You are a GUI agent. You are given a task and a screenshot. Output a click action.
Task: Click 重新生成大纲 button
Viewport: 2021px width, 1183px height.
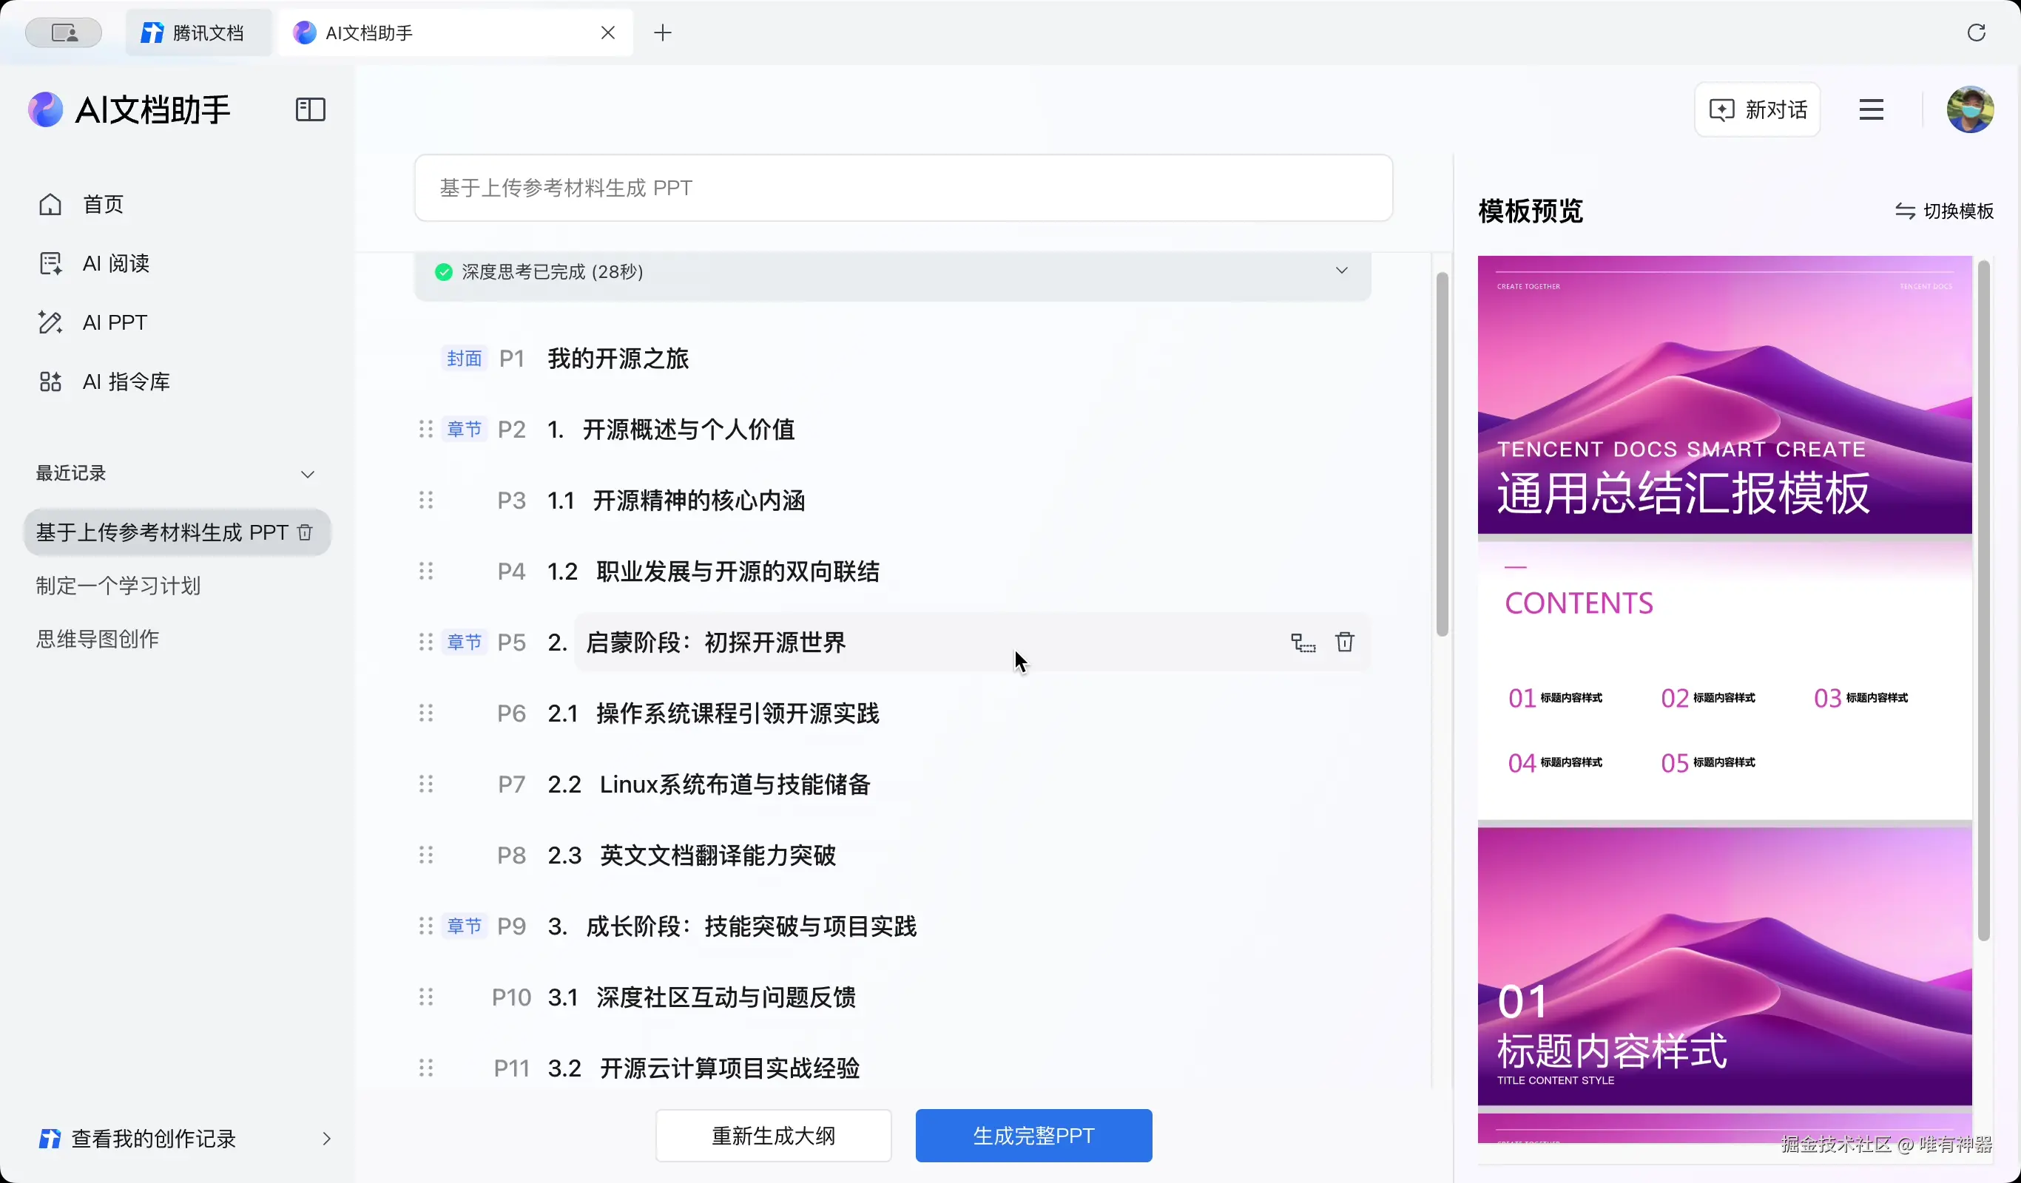click(x=773, y=1135)
